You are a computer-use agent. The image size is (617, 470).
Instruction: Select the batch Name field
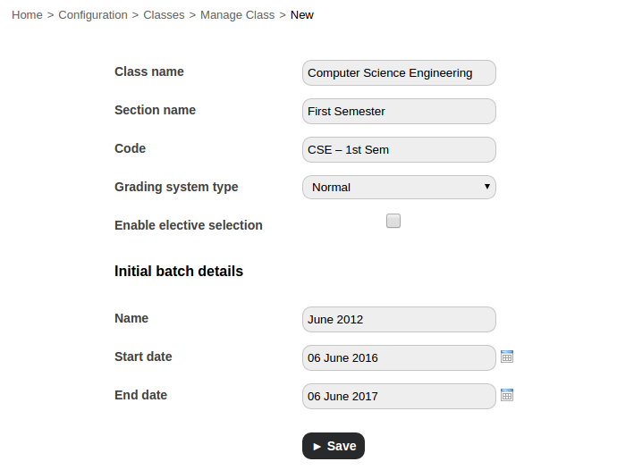coord(399,320)
